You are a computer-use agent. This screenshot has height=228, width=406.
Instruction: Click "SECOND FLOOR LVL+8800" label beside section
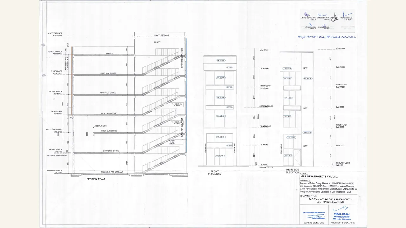[x=56, y=92]
